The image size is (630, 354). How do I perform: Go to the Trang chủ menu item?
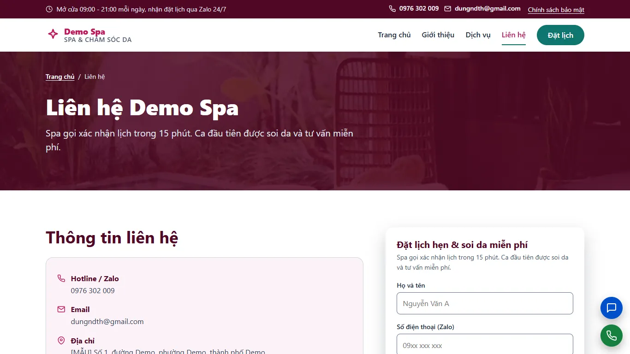(x=394, y=35)
